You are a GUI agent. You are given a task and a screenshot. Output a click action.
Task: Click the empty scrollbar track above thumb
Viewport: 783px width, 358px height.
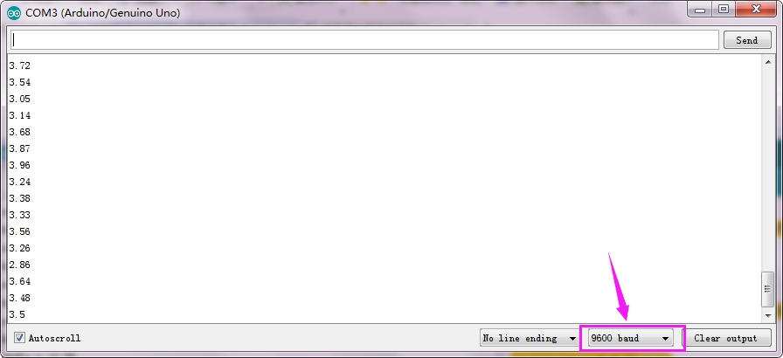point(767,169)
